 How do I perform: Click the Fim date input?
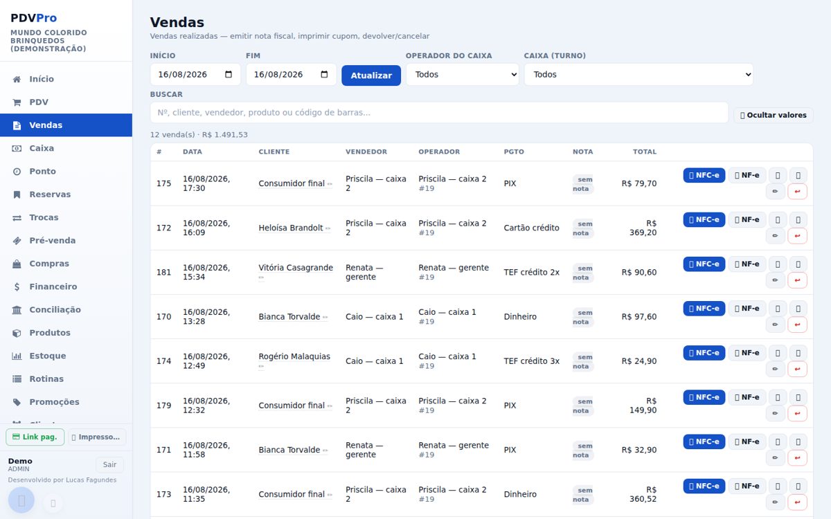(291, 75)
